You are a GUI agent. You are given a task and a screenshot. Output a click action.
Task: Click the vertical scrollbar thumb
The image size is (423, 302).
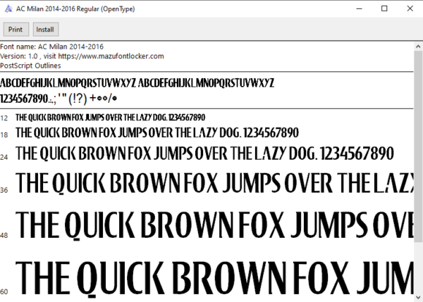pos(418,146)
